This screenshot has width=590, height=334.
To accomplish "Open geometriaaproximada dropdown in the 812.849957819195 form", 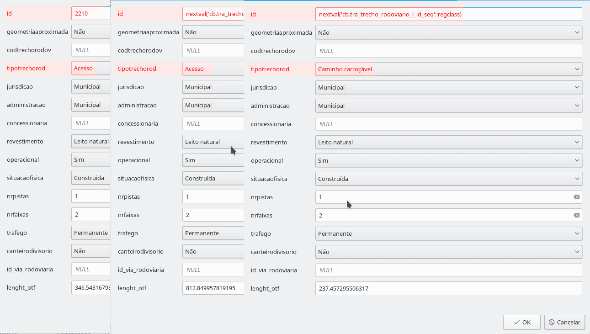I will pyautogui.click(x=213, y=32).
